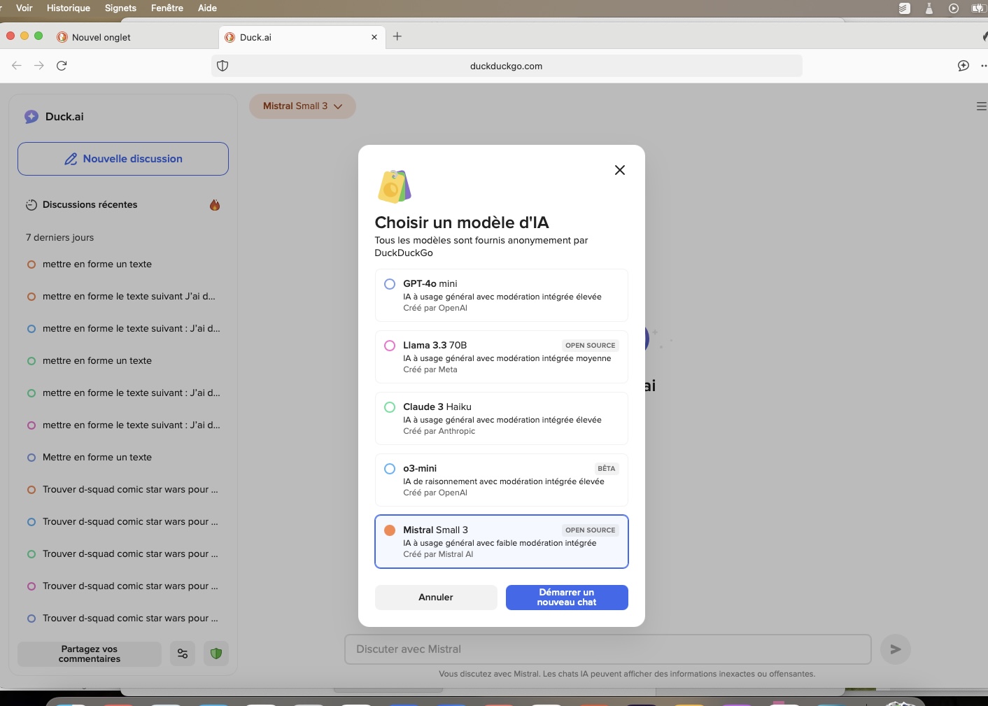Select the GPT-4o mini model
The width and height of the screenshot is (988, 706).
[390, 284]
